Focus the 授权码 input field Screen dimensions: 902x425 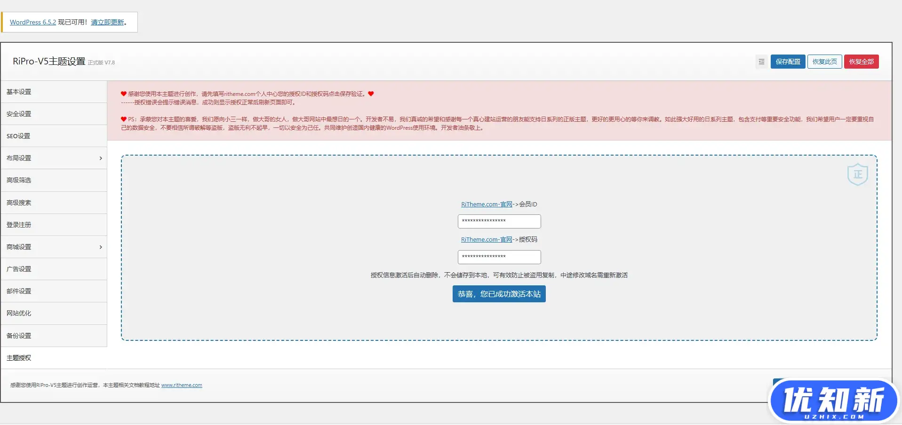pos(499,257)
